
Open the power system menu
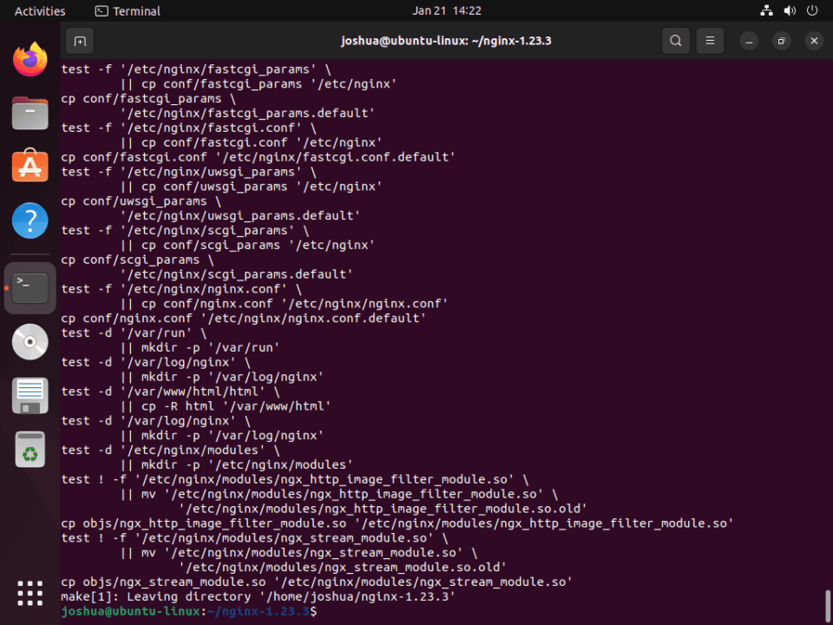pyautogui.click(x=812, y=10)
